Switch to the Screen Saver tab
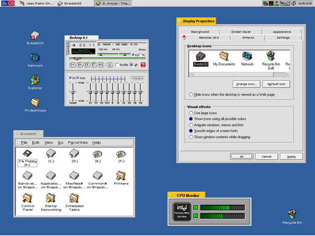The width and height of the screenshot is (315, 236). (241, 31)
